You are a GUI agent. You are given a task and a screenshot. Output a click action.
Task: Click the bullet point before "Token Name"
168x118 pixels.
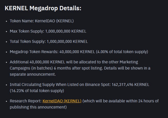tap(6, 21)
